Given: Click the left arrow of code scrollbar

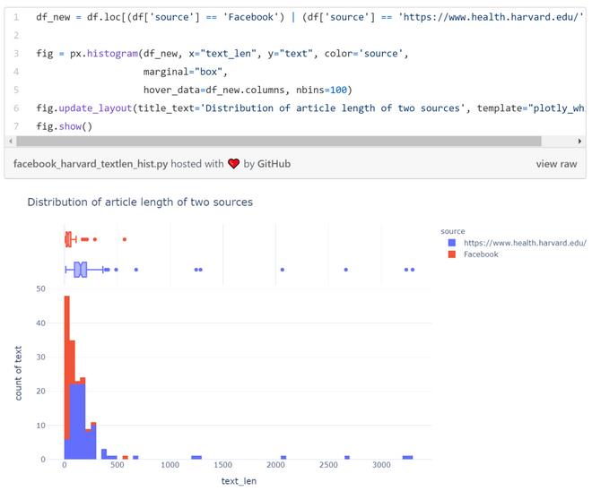Looking at the screenshot, I should click(10, 142).
